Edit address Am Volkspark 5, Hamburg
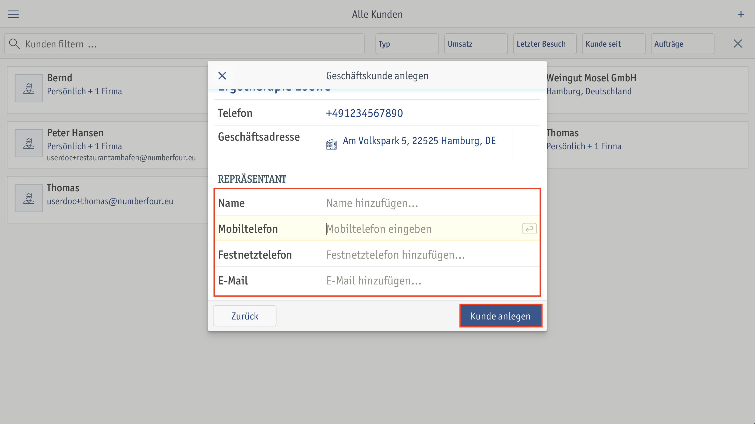The height and width of the screenshot is (424, 755). coord(419,141)
